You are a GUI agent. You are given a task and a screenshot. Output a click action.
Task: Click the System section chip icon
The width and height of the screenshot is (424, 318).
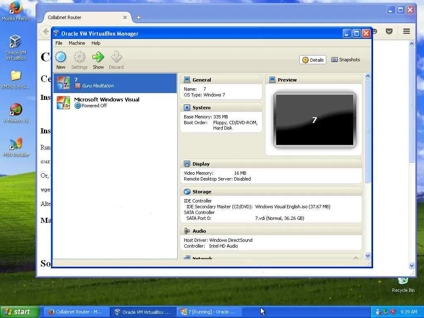[x=187, y=108]
